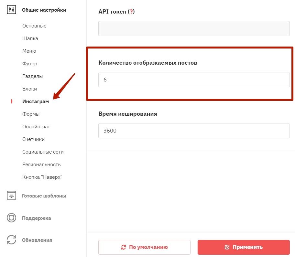This screenshot has height=257, width=295.
Task: Open the Основные settings section
Action: tap(34, 26)
